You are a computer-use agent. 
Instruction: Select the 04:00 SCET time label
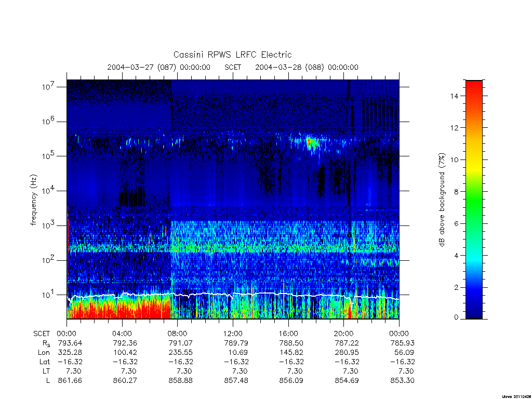(x=122, y=334)
